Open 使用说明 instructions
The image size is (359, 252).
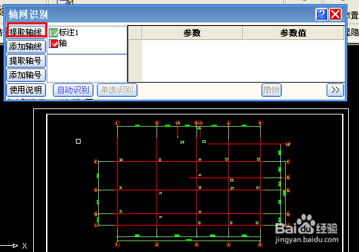click(26, 90)
